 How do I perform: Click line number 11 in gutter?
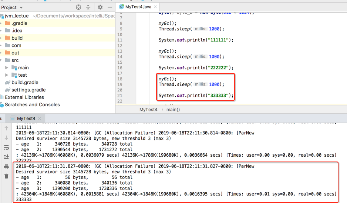120,40
